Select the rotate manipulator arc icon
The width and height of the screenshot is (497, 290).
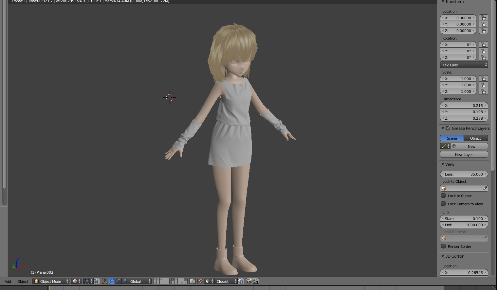click(x=118, y=281)
